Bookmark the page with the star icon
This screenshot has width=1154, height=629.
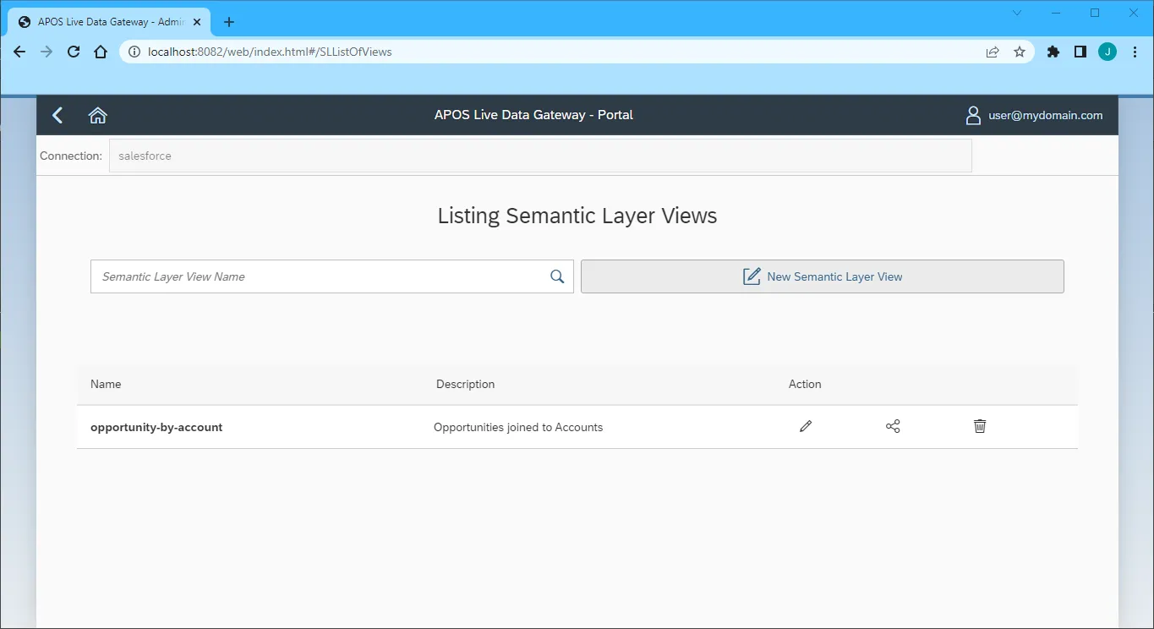[x=1019, y=52]
